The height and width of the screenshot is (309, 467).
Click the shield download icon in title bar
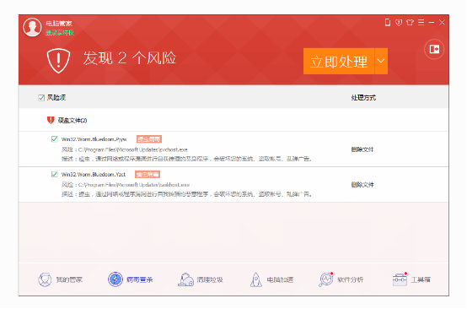point(399,22)
